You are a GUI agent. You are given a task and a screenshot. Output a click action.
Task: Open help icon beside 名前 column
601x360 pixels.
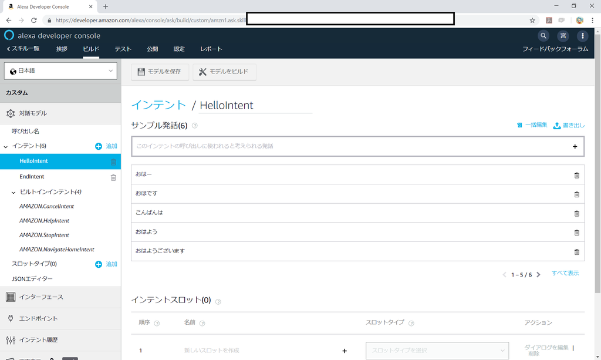click(x=202, y=323)
